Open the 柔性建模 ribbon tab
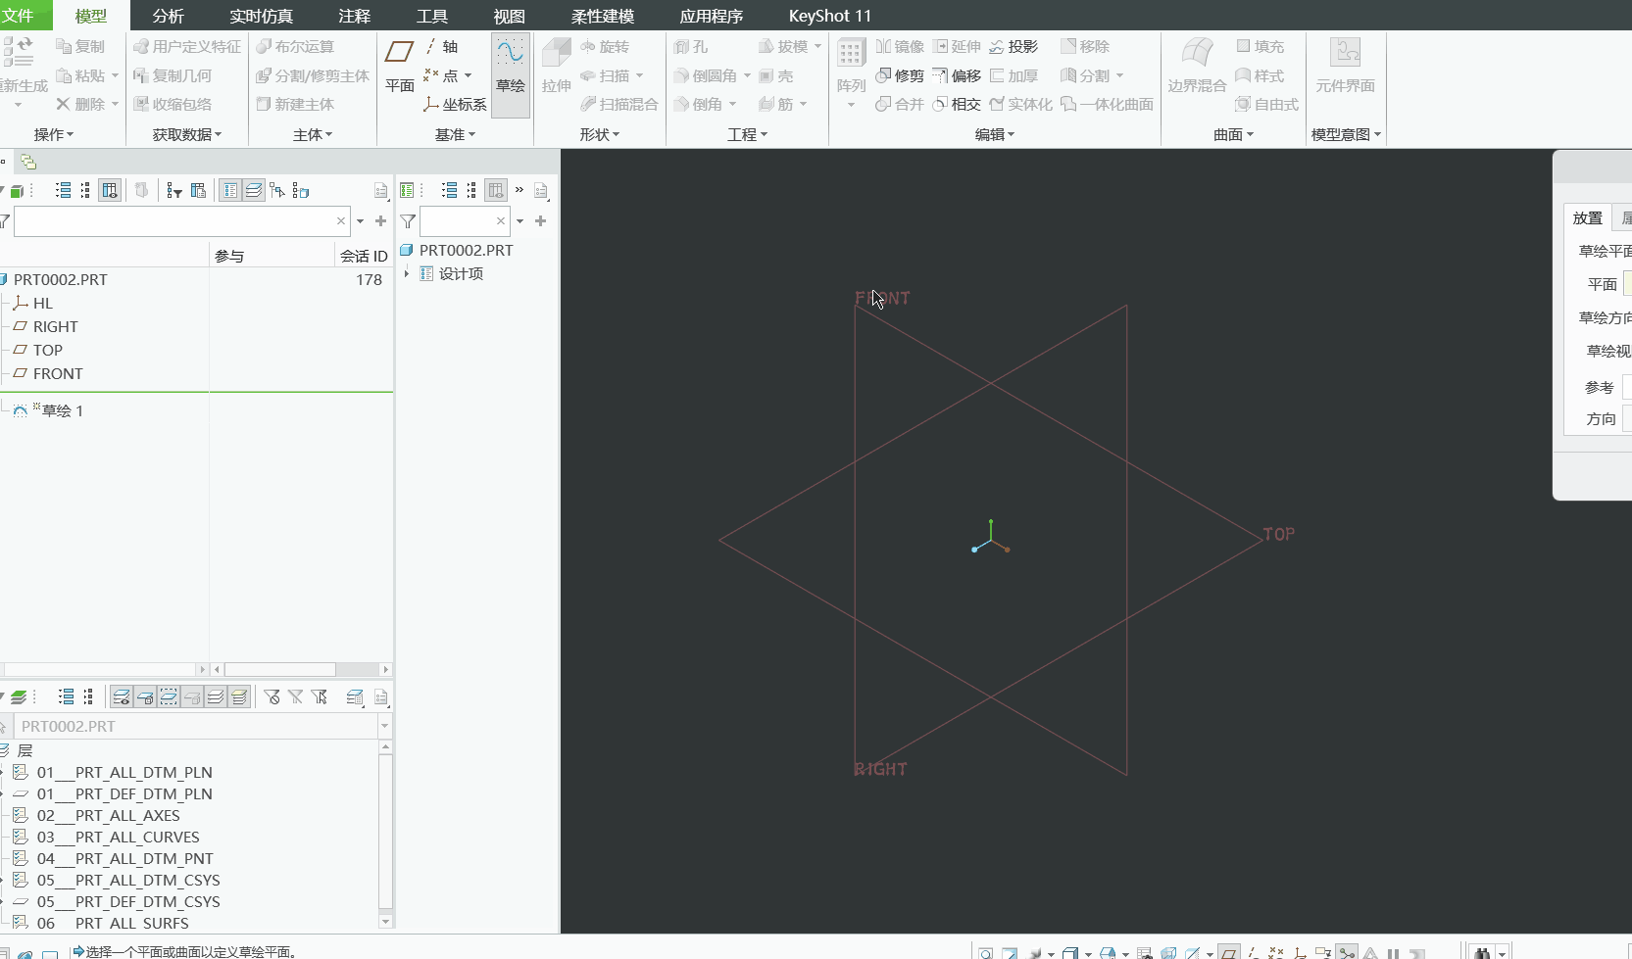 (603, 16)
